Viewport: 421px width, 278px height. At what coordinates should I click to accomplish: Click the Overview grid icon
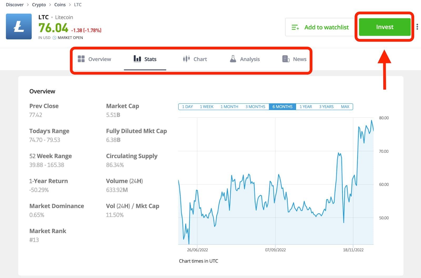click(81, 59)
